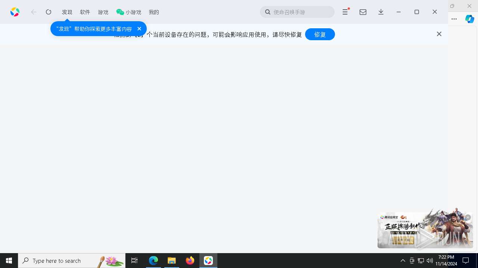Maximize the app store window
Image resolution: width=478 pixels, height=268 pixels.
point(417,12)
